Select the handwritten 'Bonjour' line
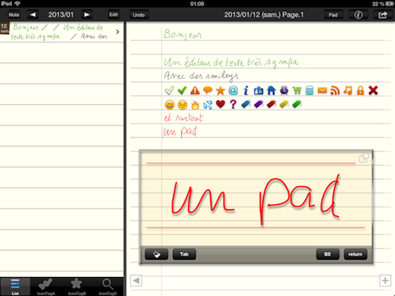This screenshot has width=395, height=296. tap(182, 34)
